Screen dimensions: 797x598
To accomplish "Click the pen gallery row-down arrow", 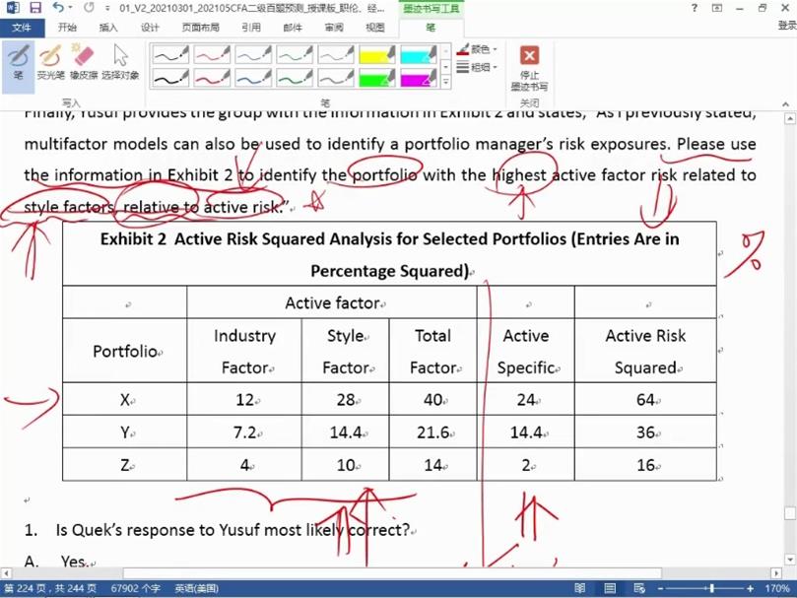I will click(x=445, y=66).
